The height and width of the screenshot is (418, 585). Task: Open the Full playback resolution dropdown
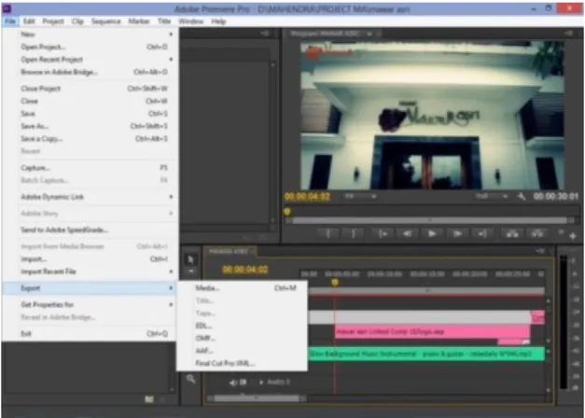pos(492,196)
